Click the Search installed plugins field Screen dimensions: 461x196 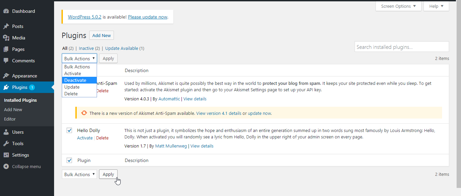402,47
